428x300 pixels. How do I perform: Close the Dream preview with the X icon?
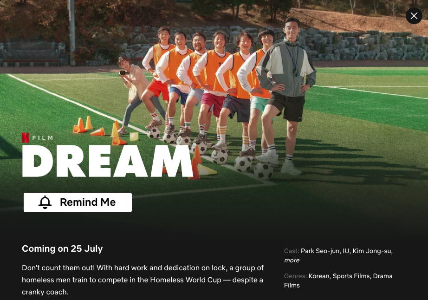(x=414, y=16)
